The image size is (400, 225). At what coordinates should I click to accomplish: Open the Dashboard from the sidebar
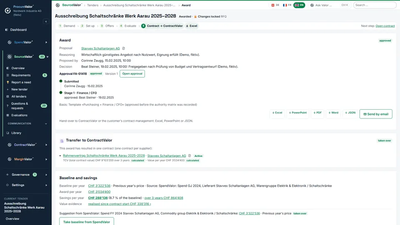[x=18, y=30]
